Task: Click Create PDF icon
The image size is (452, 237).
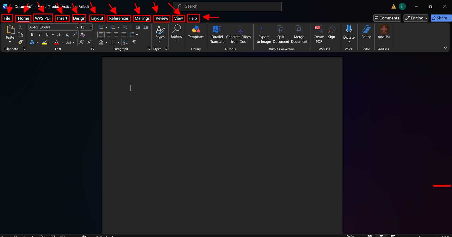Action: pos(319,34)
